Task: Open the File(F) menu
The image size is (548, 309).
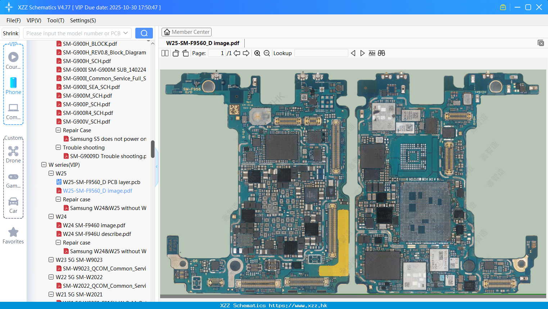Action: tap(14, 21)
